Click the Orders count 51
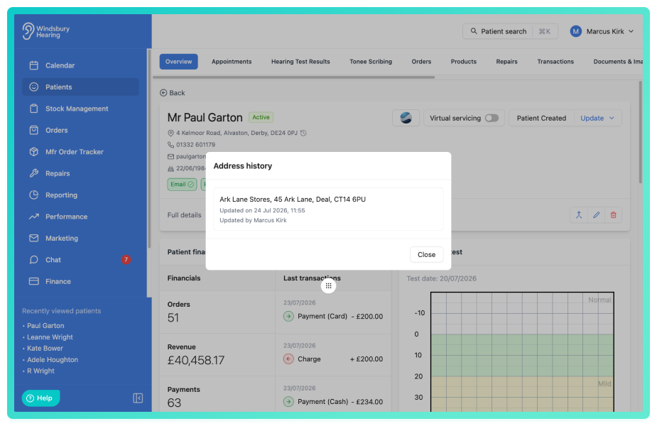The image size is (657, 426). 173,318
